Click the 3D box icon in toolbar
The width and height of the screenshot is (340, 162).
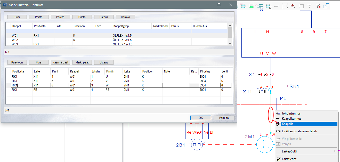pos(301,6)
